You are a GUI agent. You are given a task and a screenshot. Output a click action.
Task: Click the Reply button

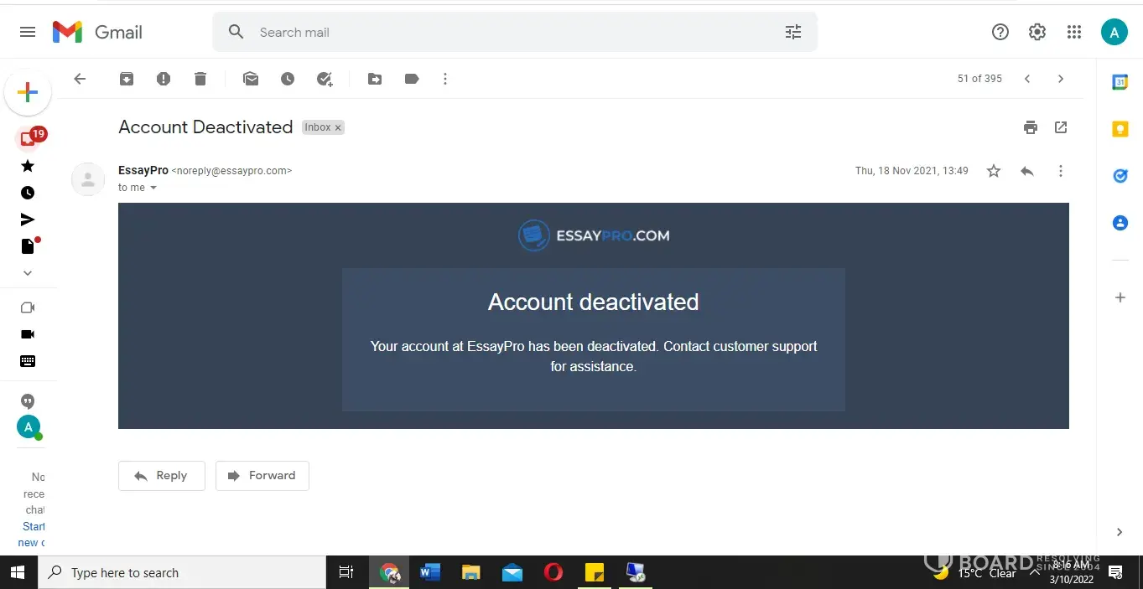pos(162,475)
